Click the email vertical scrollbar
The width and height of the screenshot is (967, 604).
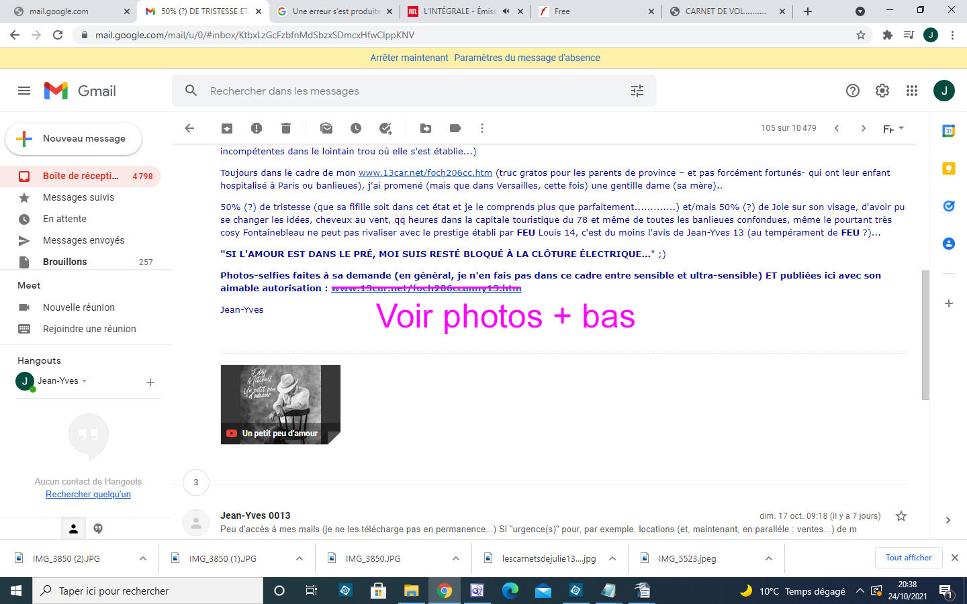pyautogui.click(x=925, y=336)
